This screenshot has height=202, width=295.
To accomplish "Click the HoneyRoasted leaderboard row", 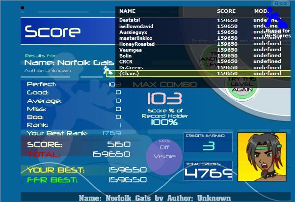I will 136,44.
